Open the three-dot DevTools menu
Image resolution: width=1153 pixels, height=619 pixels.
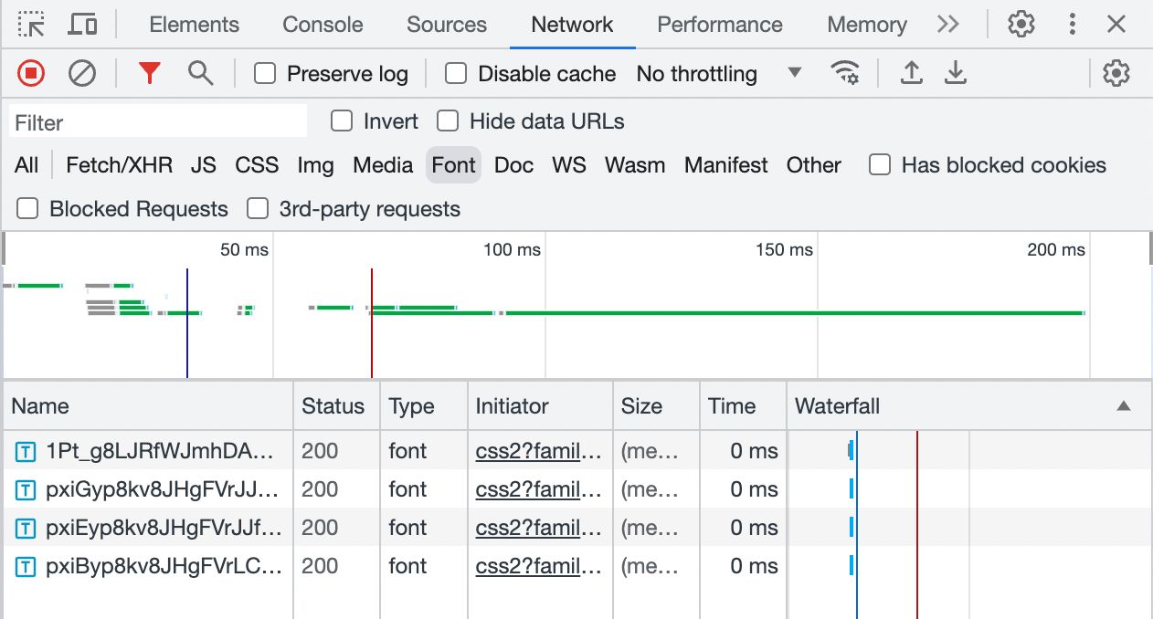pyautogui.click(x=1073, y=25)
